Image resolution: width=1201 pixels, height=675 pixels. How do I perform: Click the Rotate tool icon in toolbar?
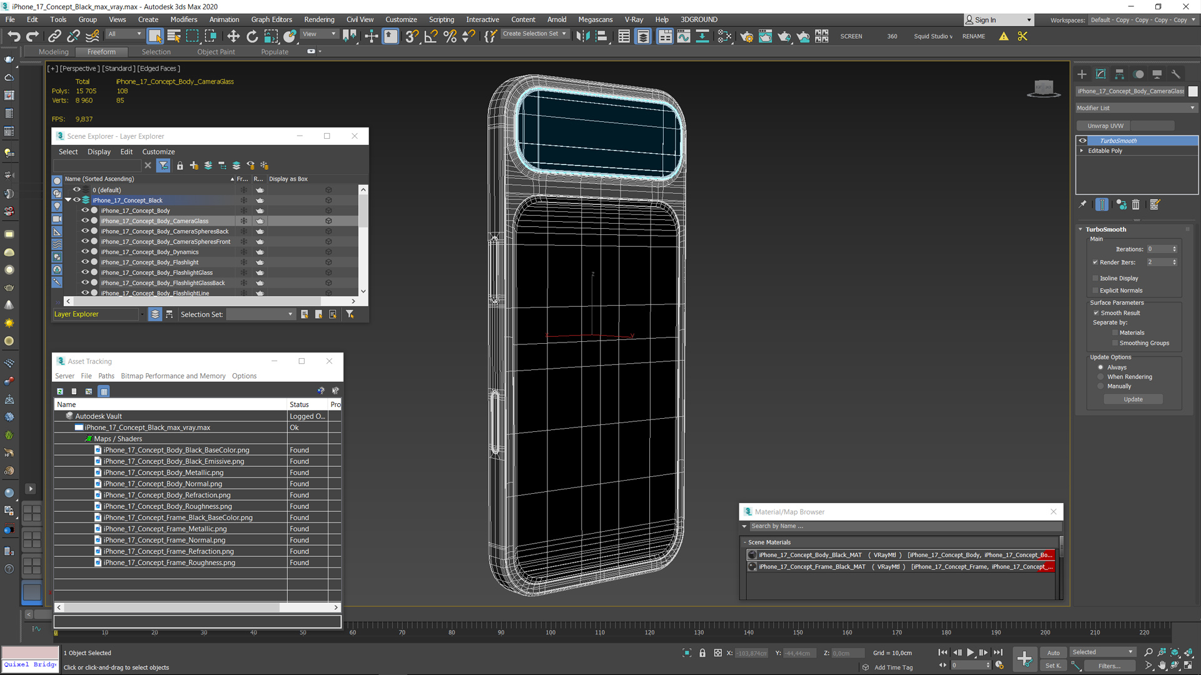pyautogui.click(x=253, y=36)
